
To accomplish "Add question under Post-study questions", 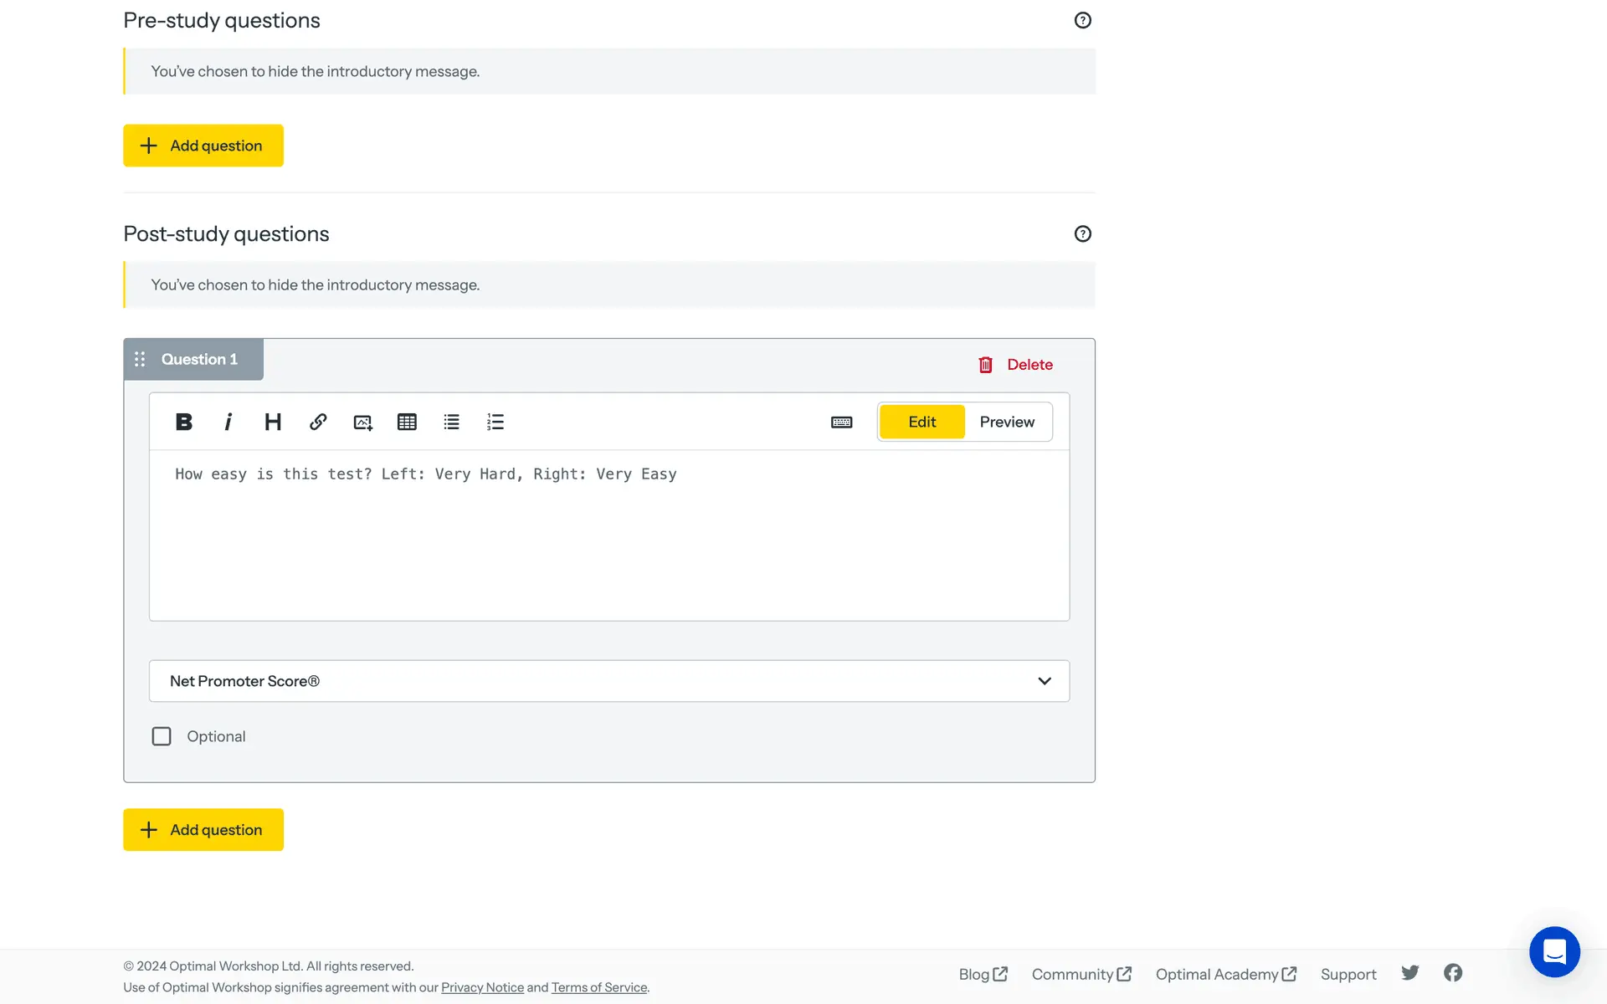I will coord(203,830).
